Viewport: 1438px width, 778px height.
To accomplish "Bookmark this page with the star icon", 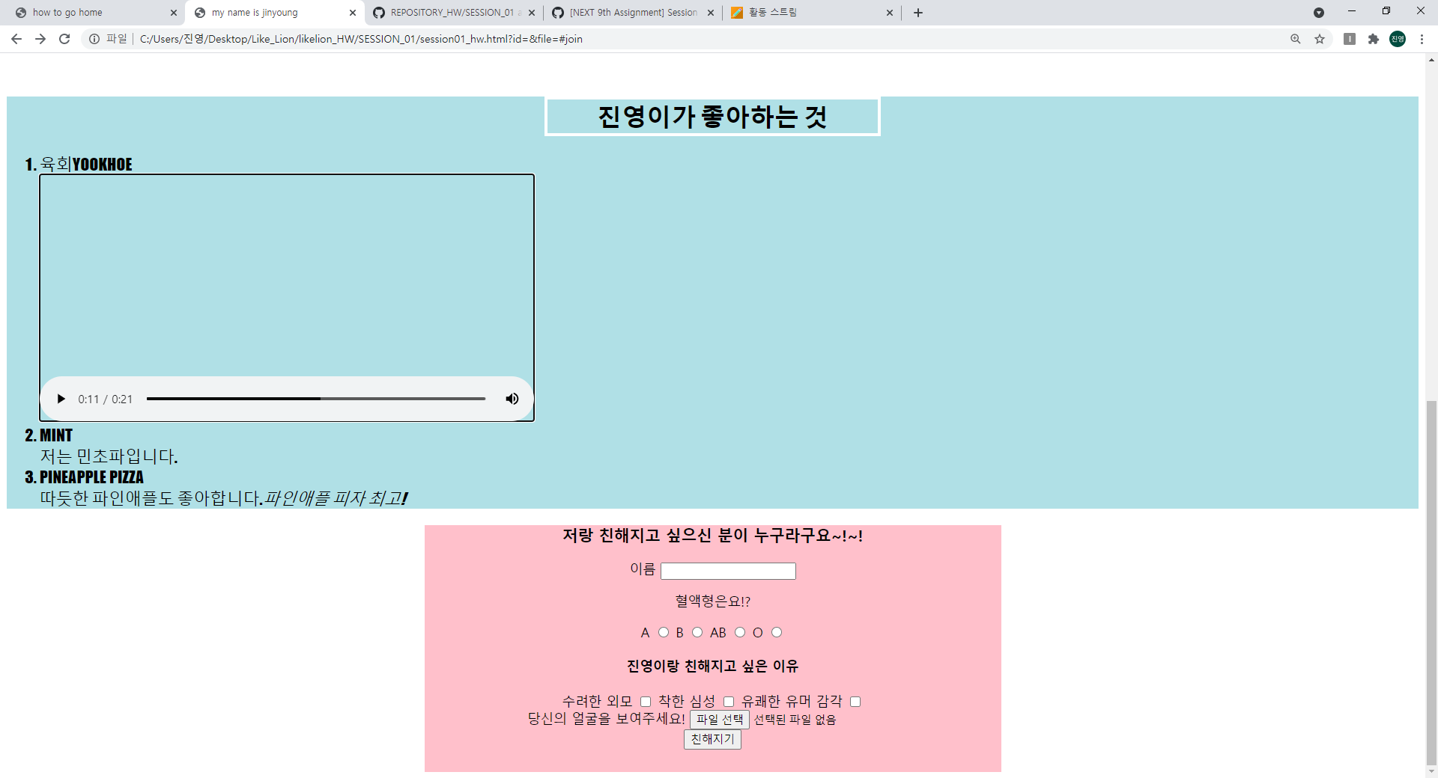I will click(x=1320, y=39).
